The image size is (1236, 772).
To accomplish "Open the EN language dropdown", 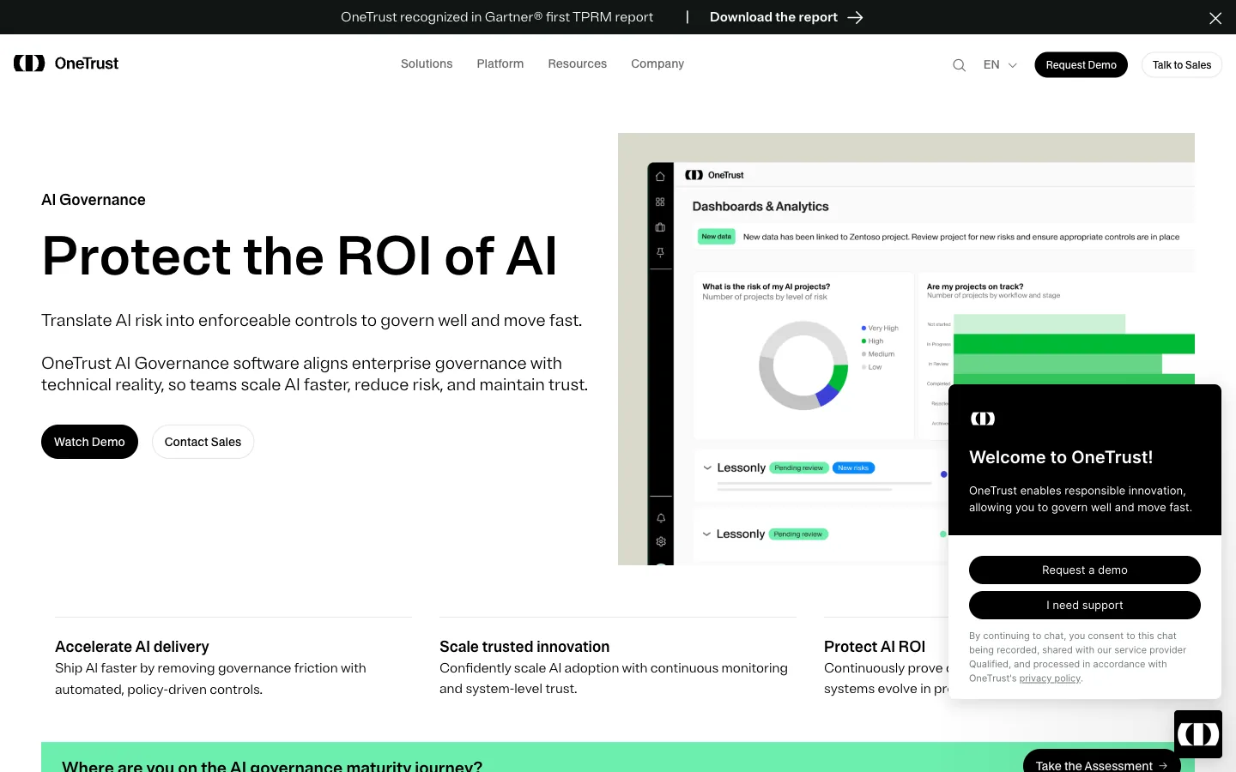I will tap(1000, 64).
